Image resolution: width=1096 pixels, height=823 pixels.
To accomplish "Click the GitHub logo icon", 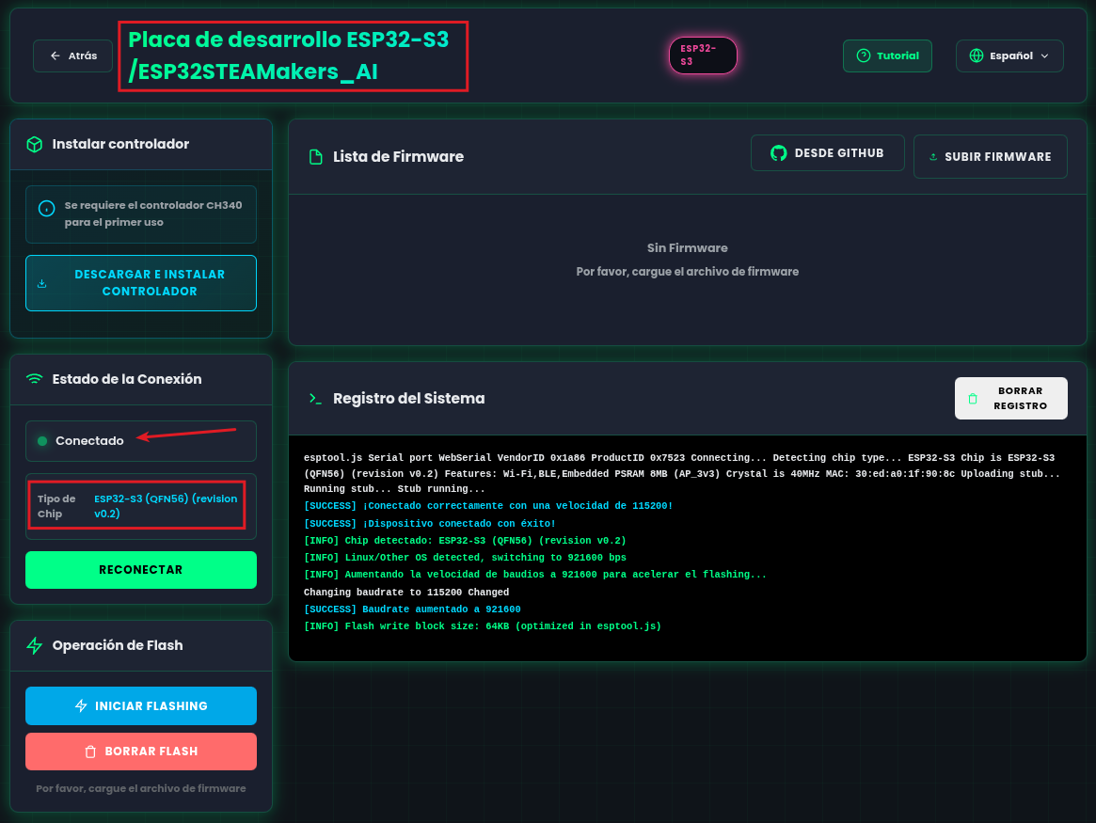I will [778, 153].
